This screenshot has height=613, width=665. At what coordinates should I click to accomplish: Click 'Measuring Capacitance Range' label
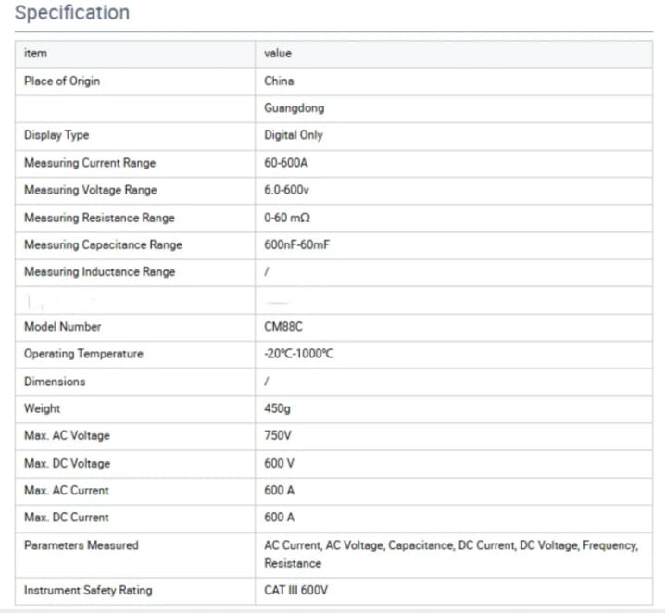click(103, 244)
